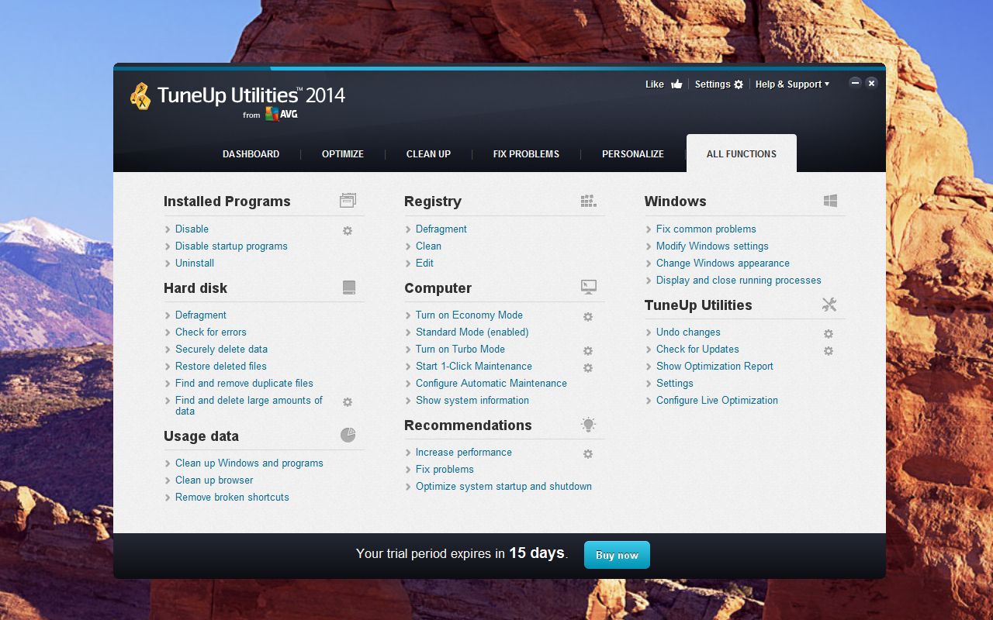Click Clean up browser
Screen dimensions: 993x620
(x=214, y=480)
